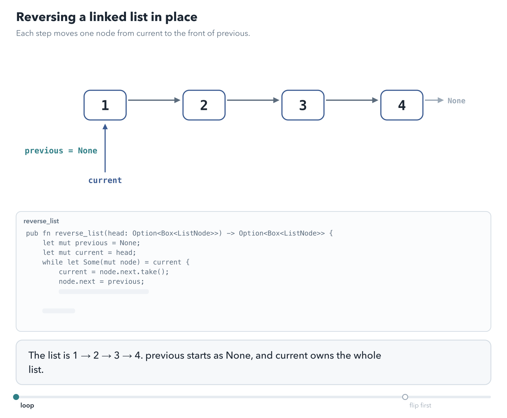The image size is (507, 418).
Task: Click the arrow from node 1 to node 2
Action: click(154, 100)
